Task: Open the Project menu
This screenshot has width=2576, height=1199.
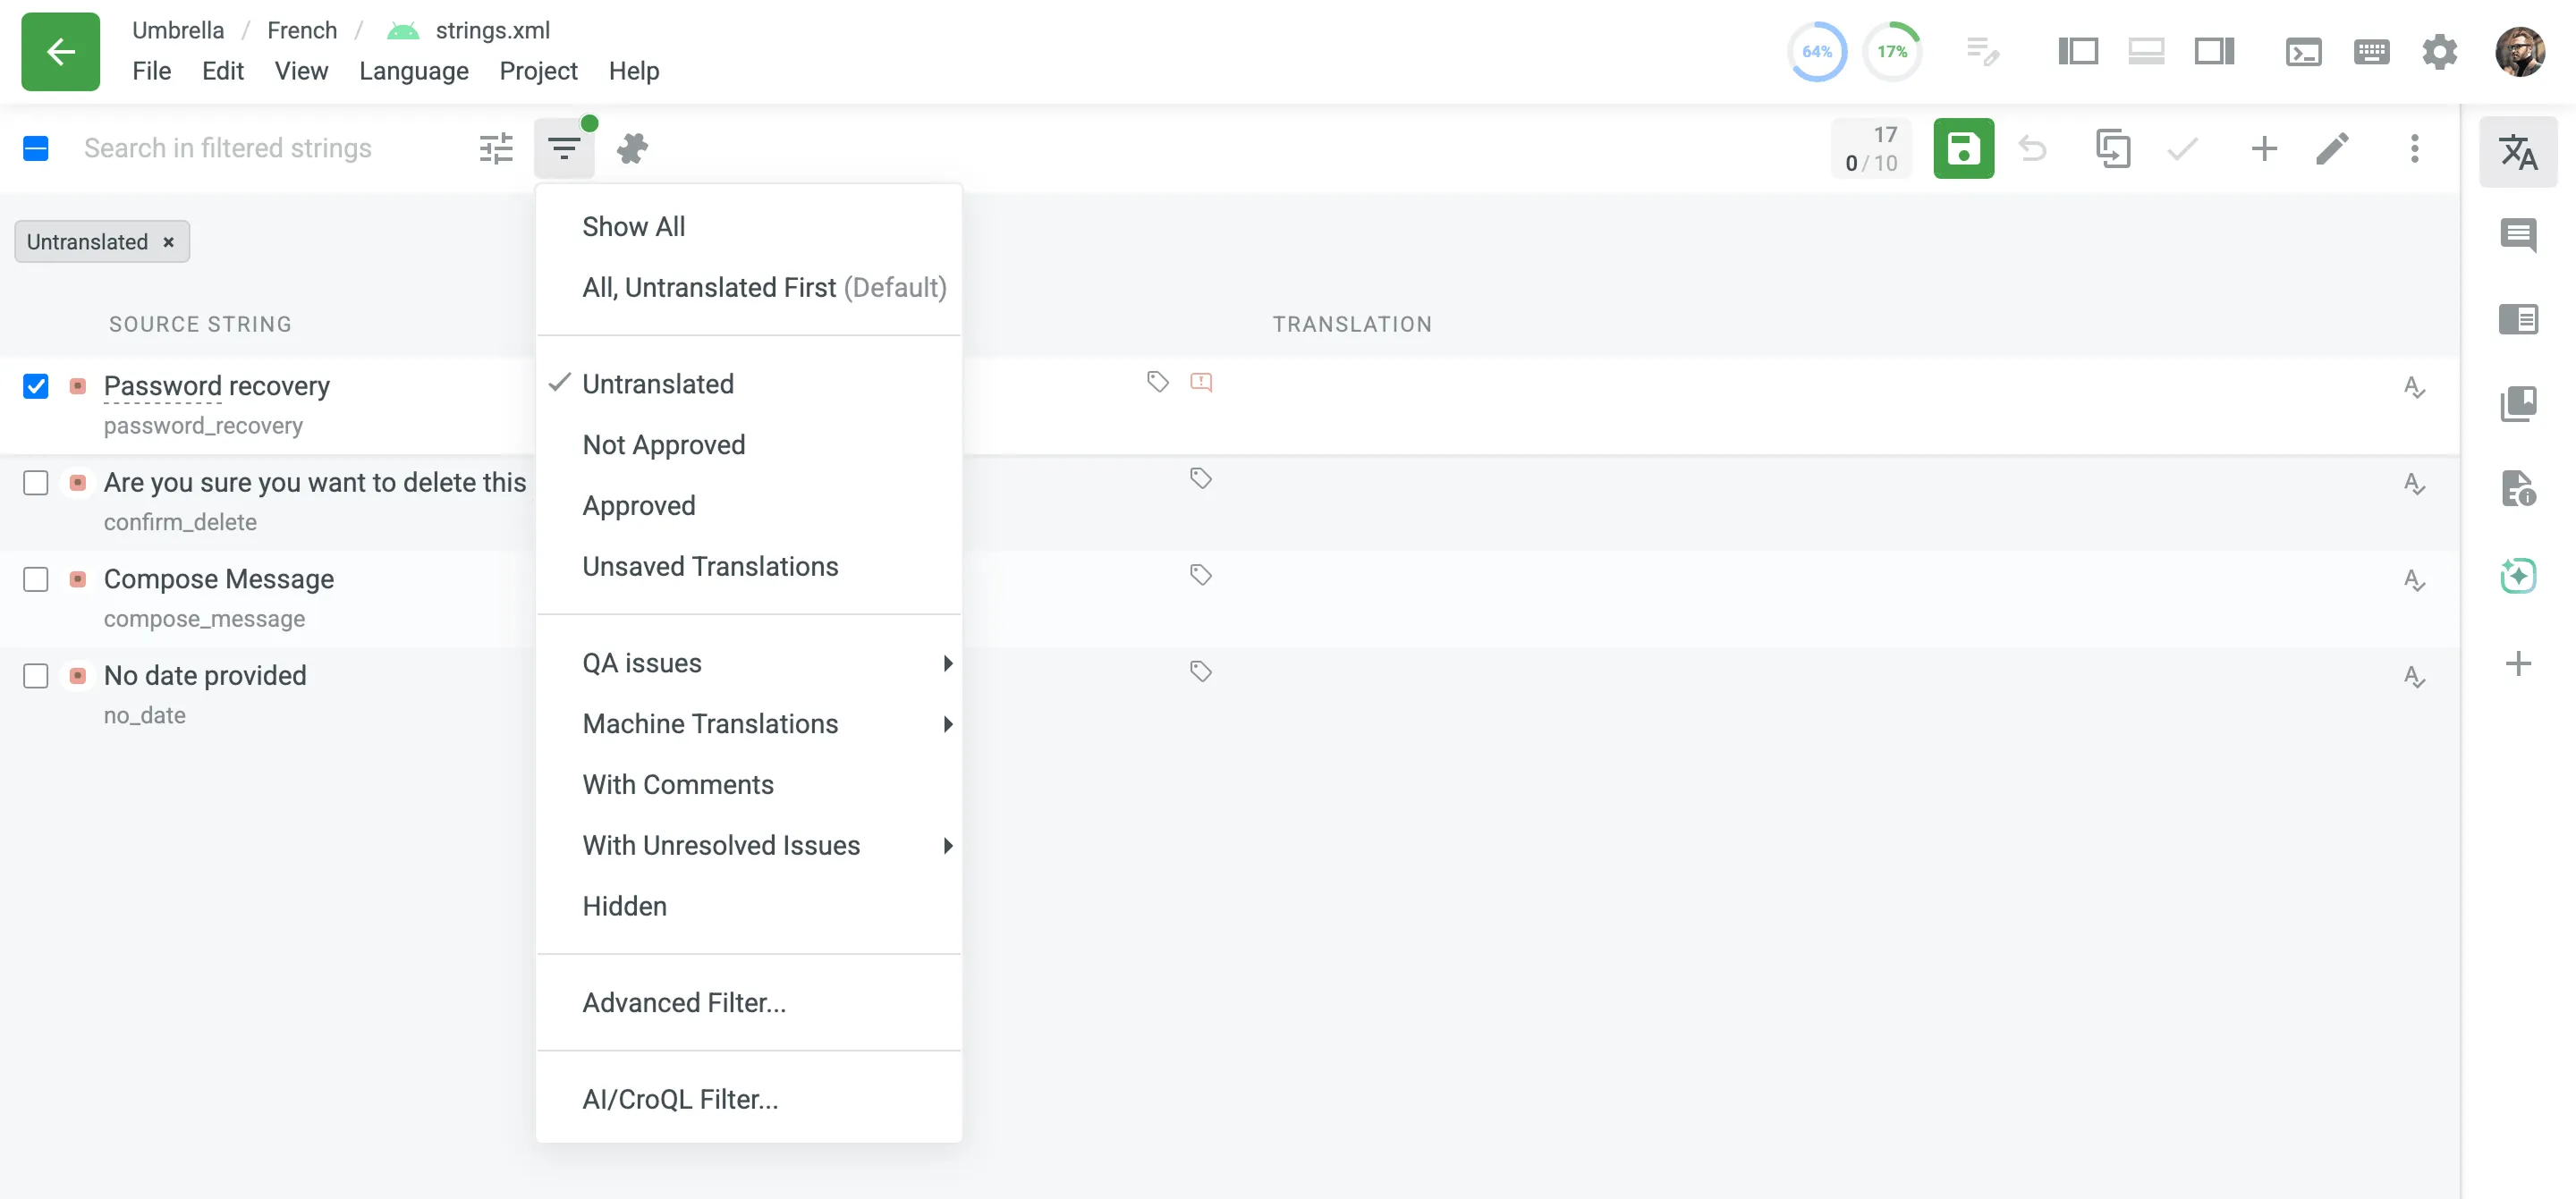Action: click(x=538, y=70)
